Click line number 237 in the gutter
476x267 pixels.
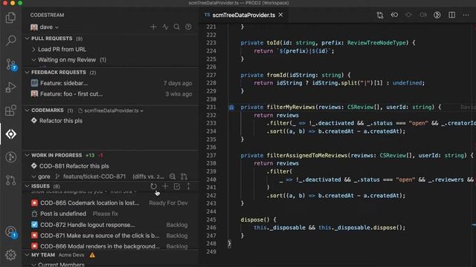coord(211,155)
